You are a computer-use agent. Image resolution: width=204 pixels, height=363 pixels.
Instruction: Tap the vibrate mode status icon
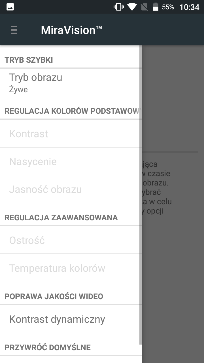coord(118,7)
